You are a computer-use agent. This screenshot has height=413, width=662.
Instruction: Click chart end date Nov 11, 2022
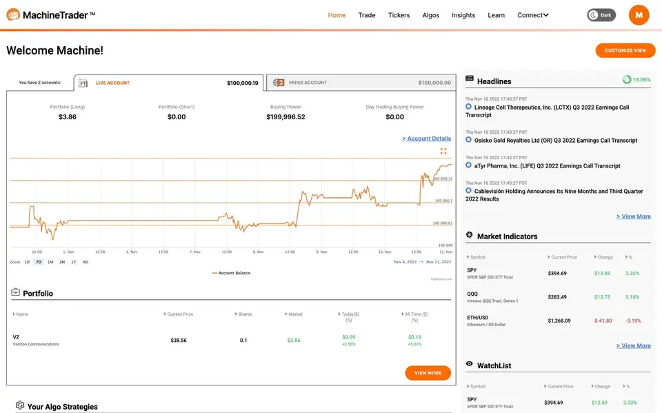[x=439, y=262]
